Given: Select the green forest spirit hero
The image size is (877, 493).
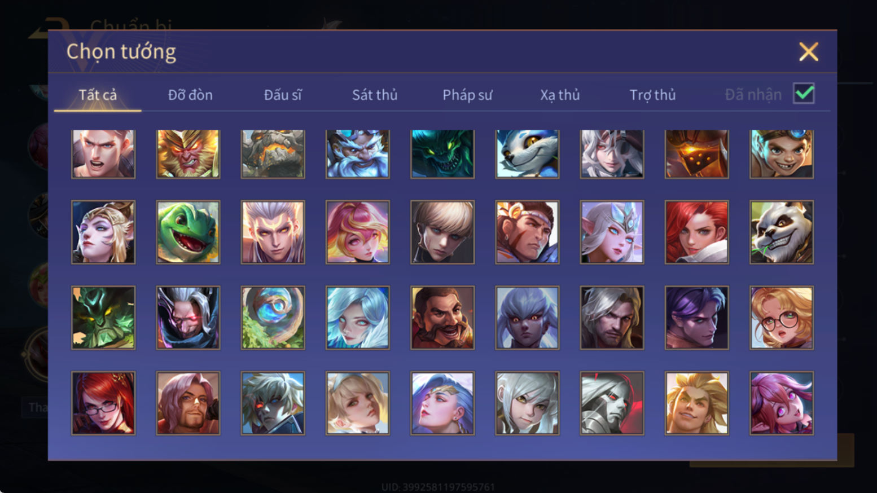Looking at the screenshot, I should click(x=103, y=318).
